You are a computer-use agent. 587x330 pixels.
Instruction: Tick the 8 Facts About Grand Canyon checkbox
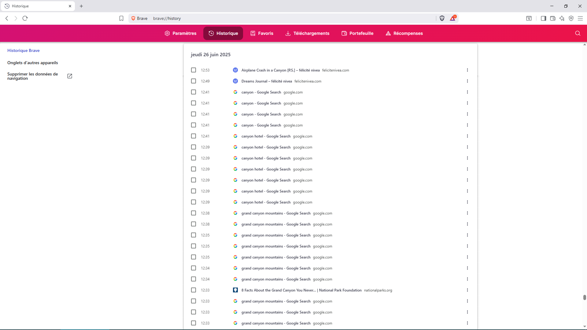pos(194,290)
